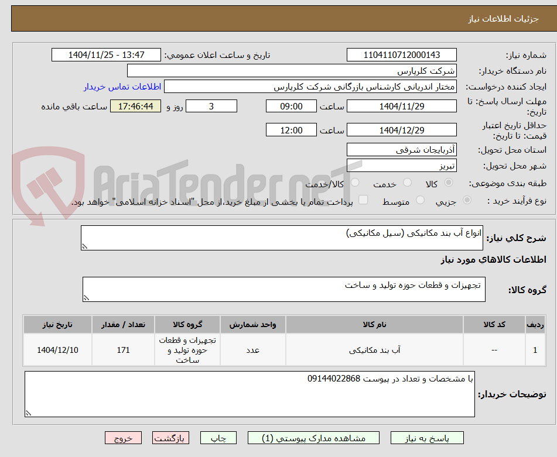
Task: Click the deadline time field 09:00
Action: coord(291,106)
